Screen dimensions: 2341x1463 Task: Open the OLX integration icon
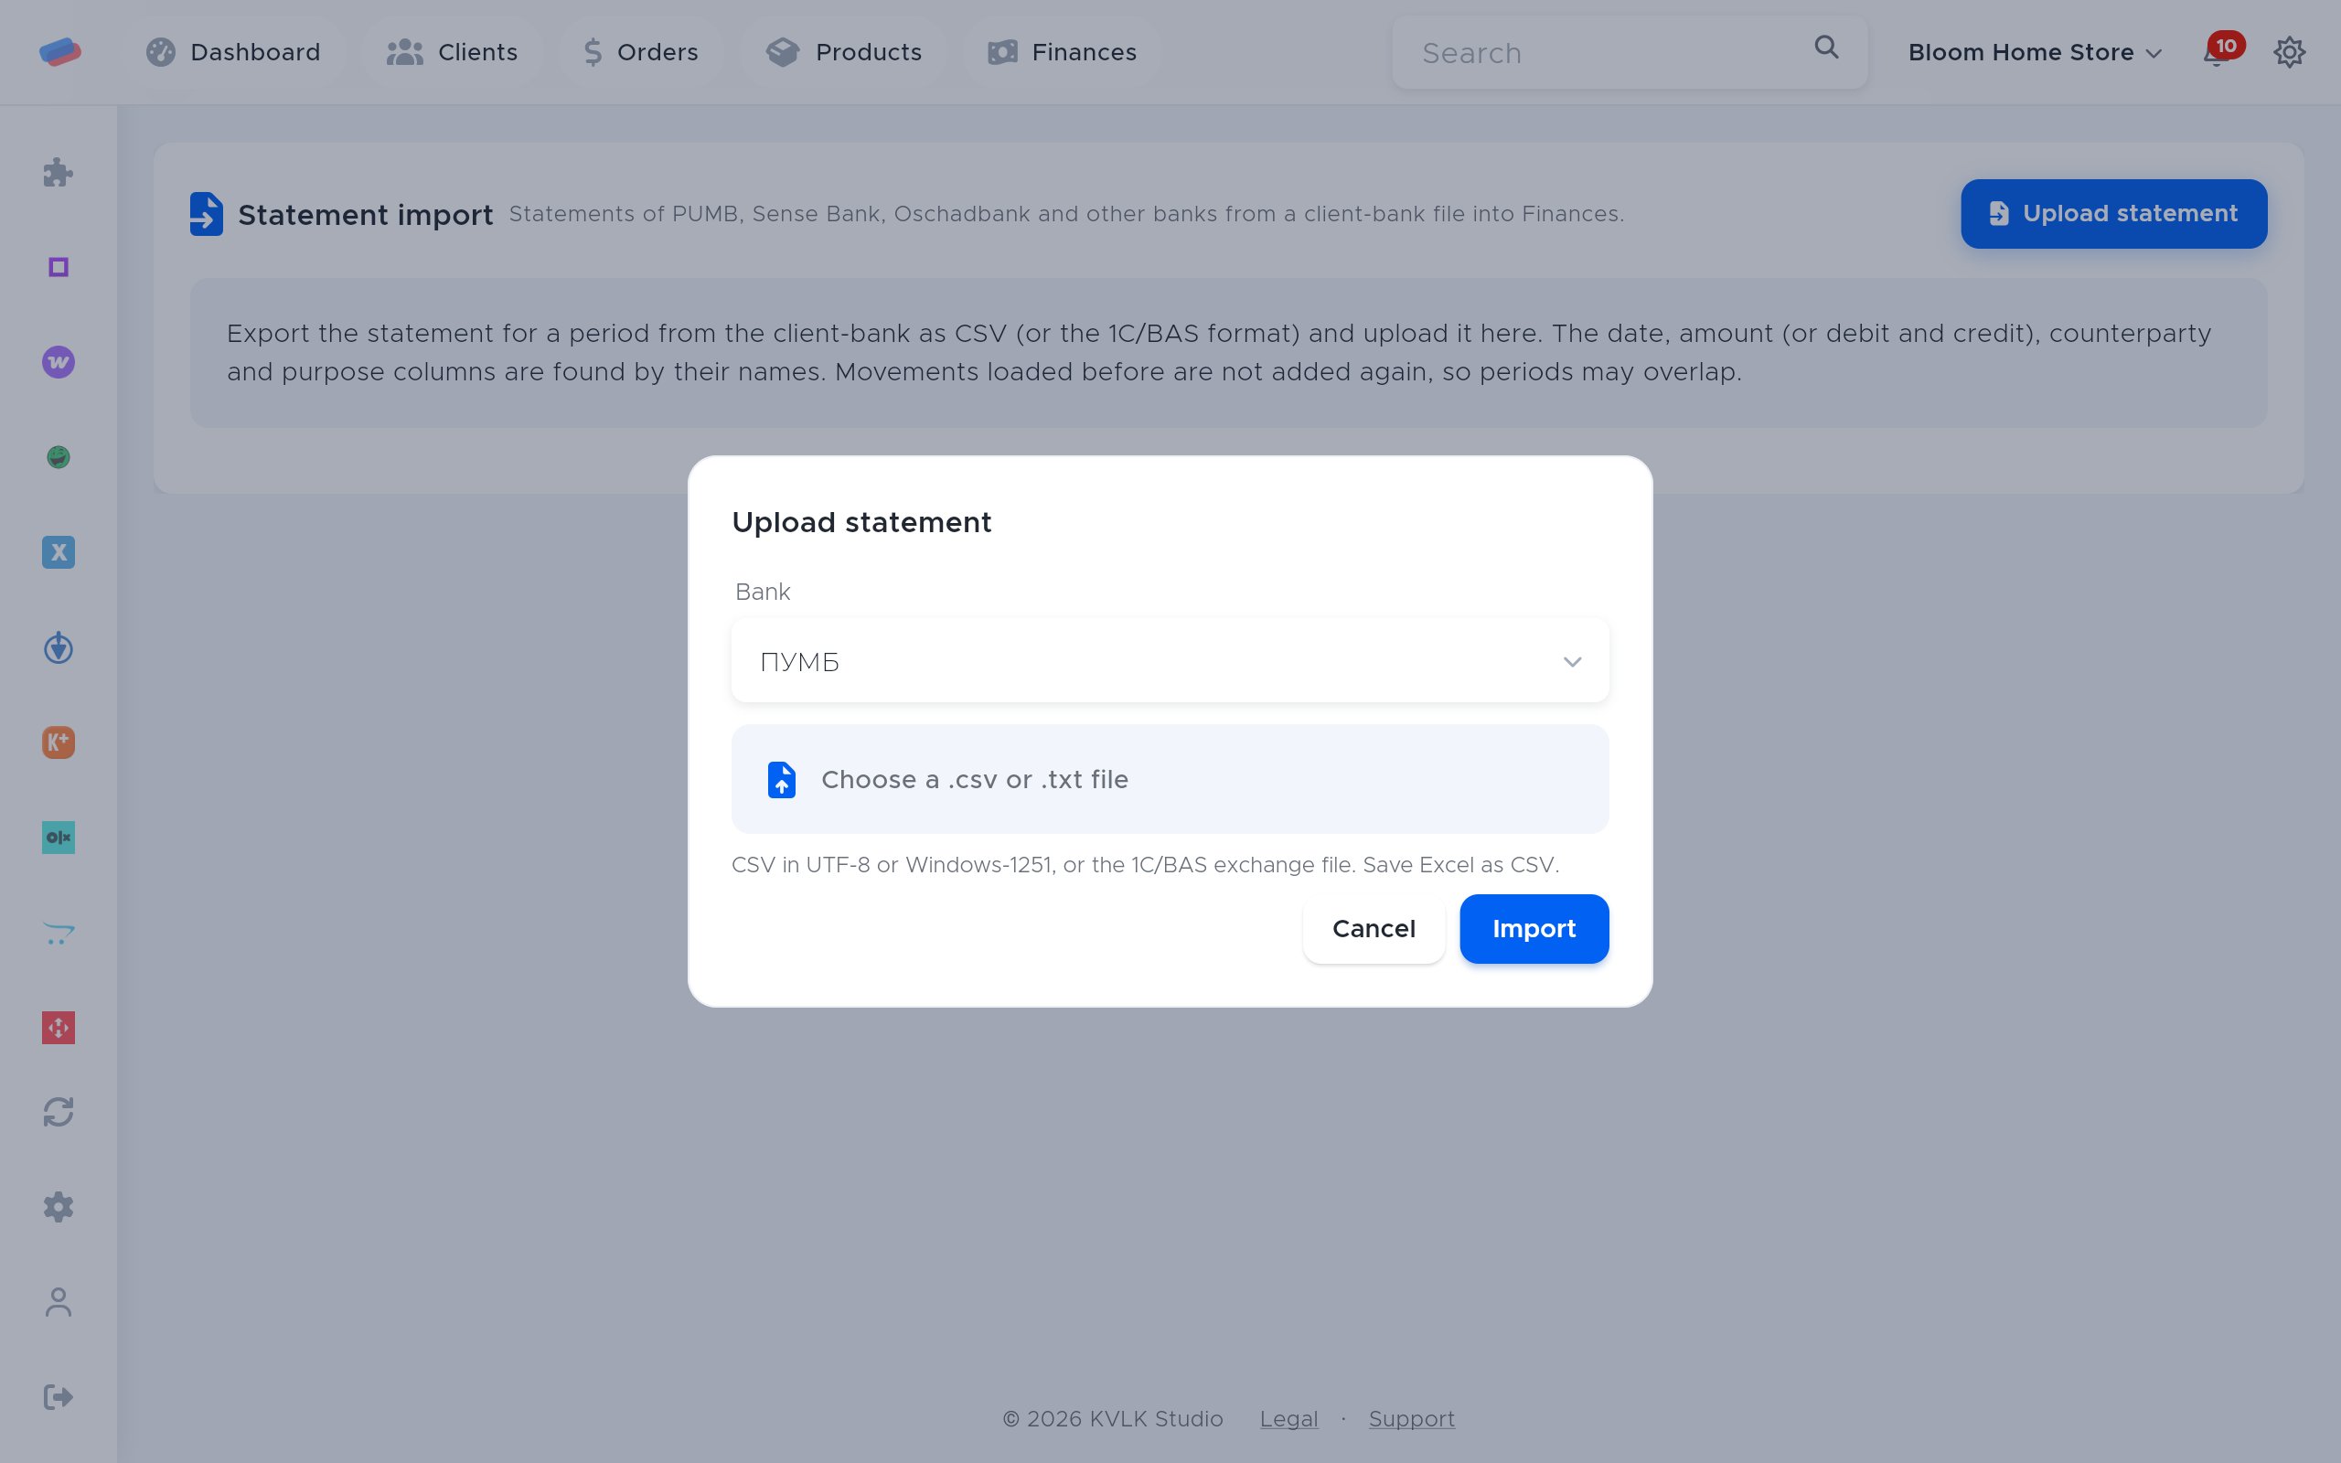pos(58,837)
